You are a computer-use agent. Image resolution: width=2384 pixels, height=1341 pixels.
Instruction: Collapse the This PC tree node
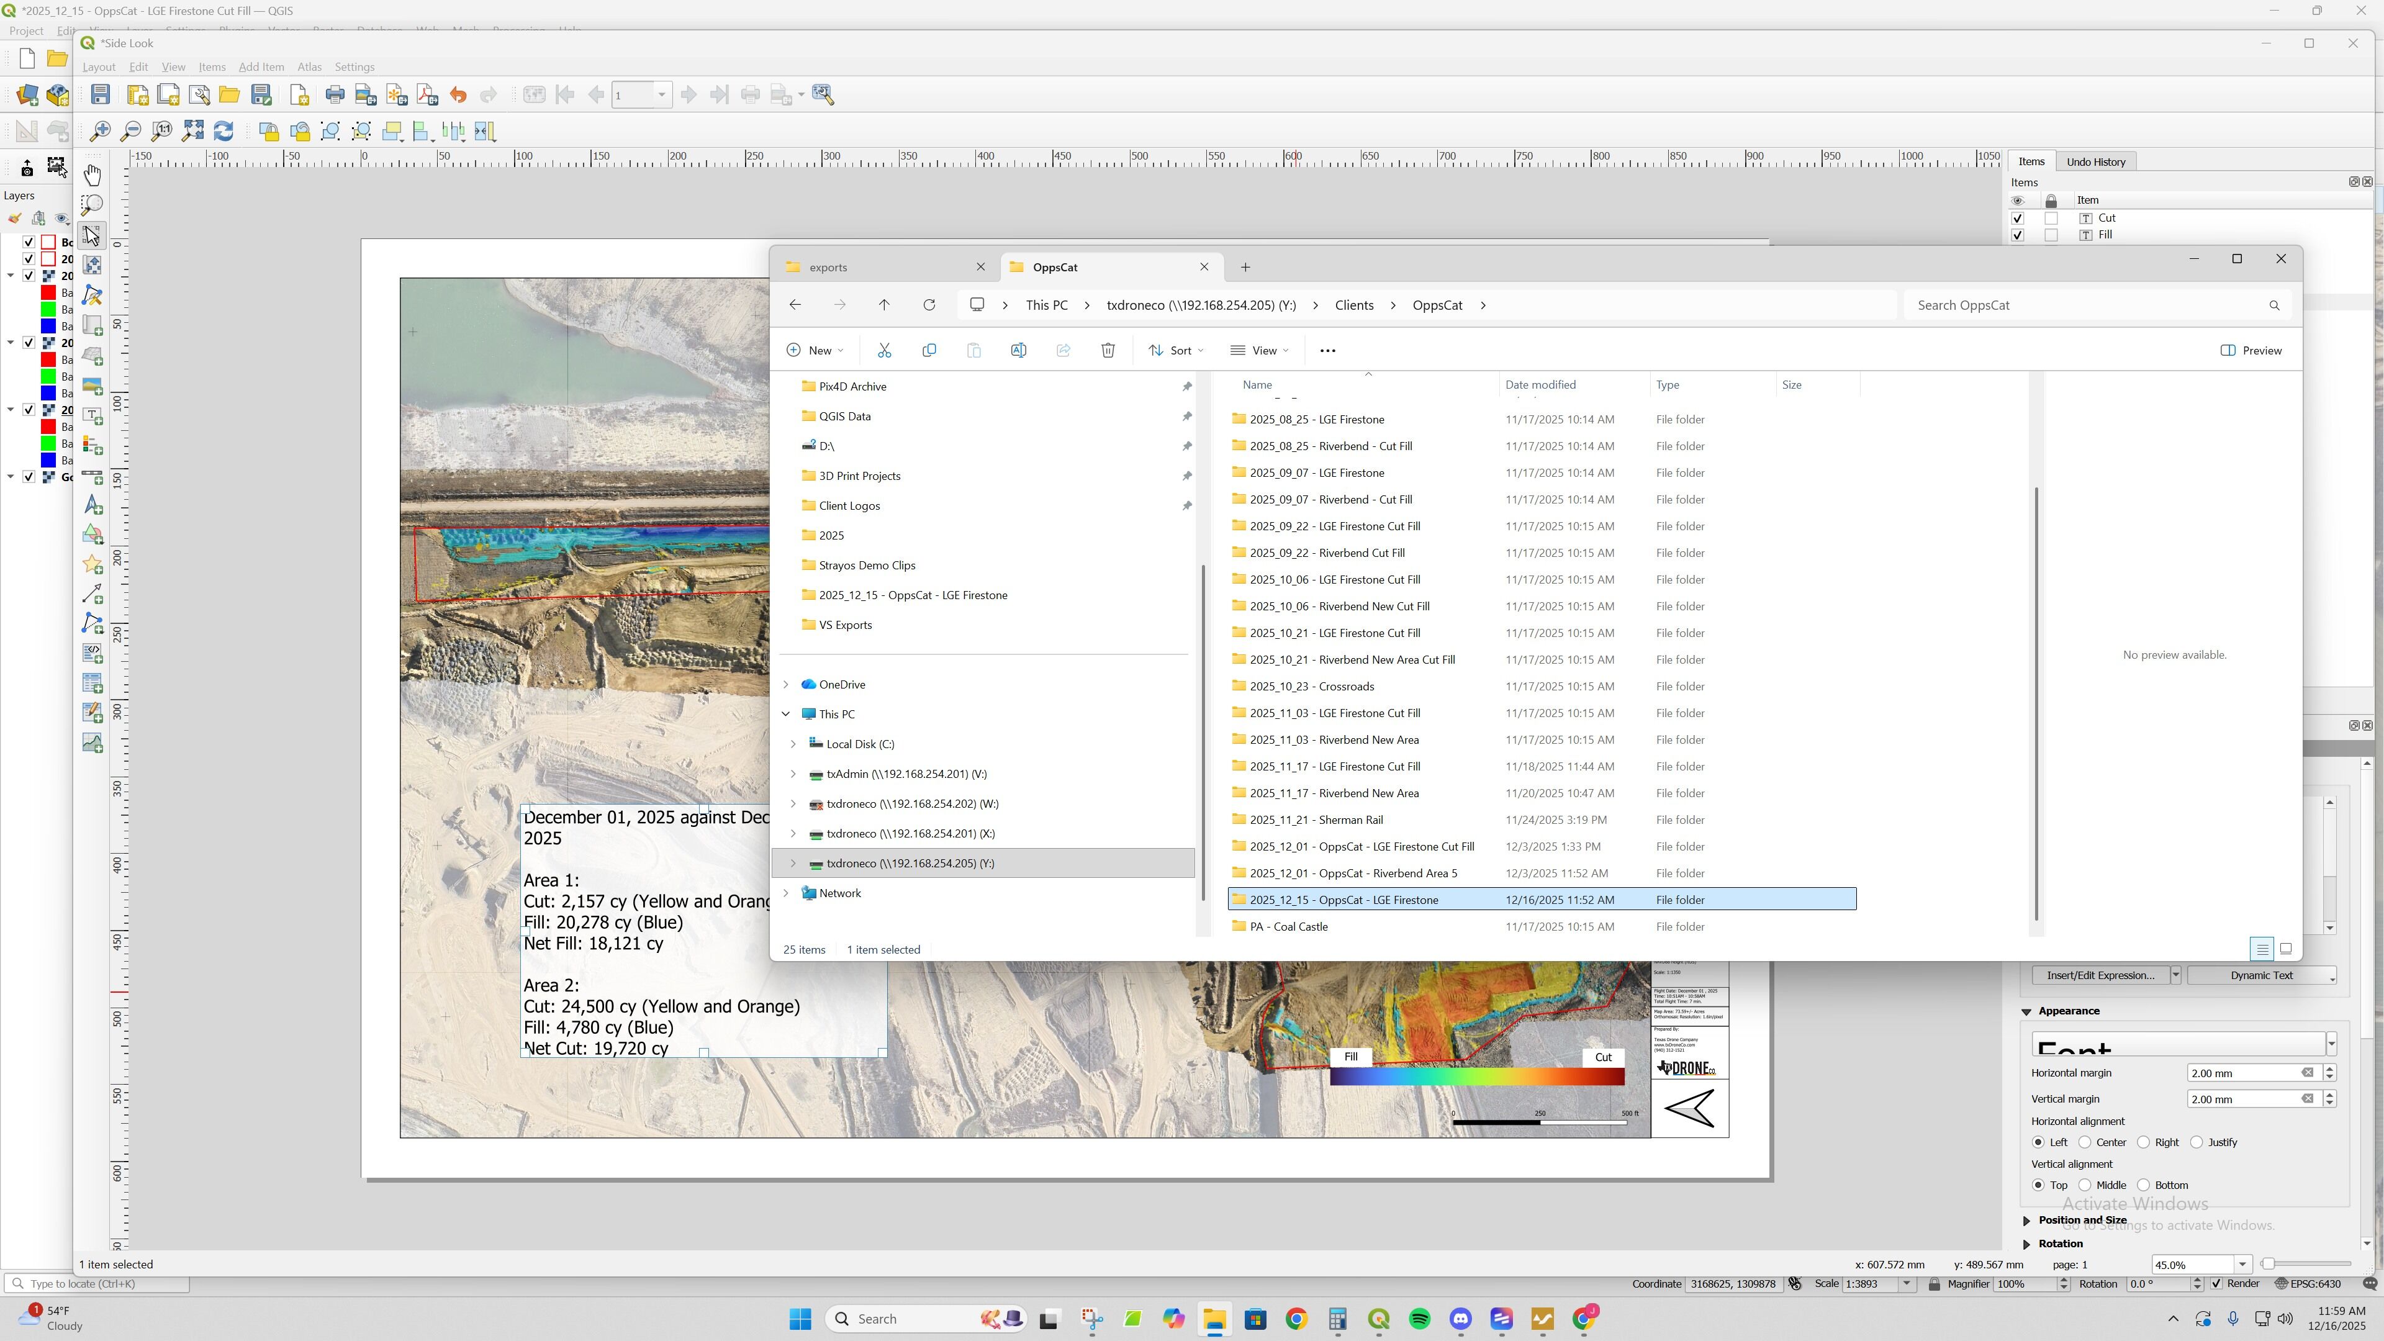tap(786, 713)
